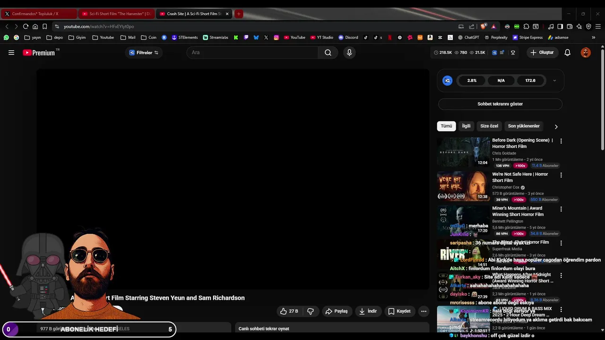Open the Mail bookmarks folder

(x=128, y=37)
